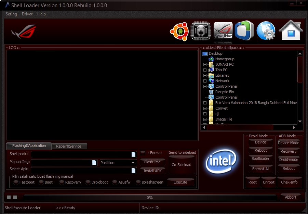308x214 pixels.
Task: Expand the Image File folder node
Action: [205, 119]
